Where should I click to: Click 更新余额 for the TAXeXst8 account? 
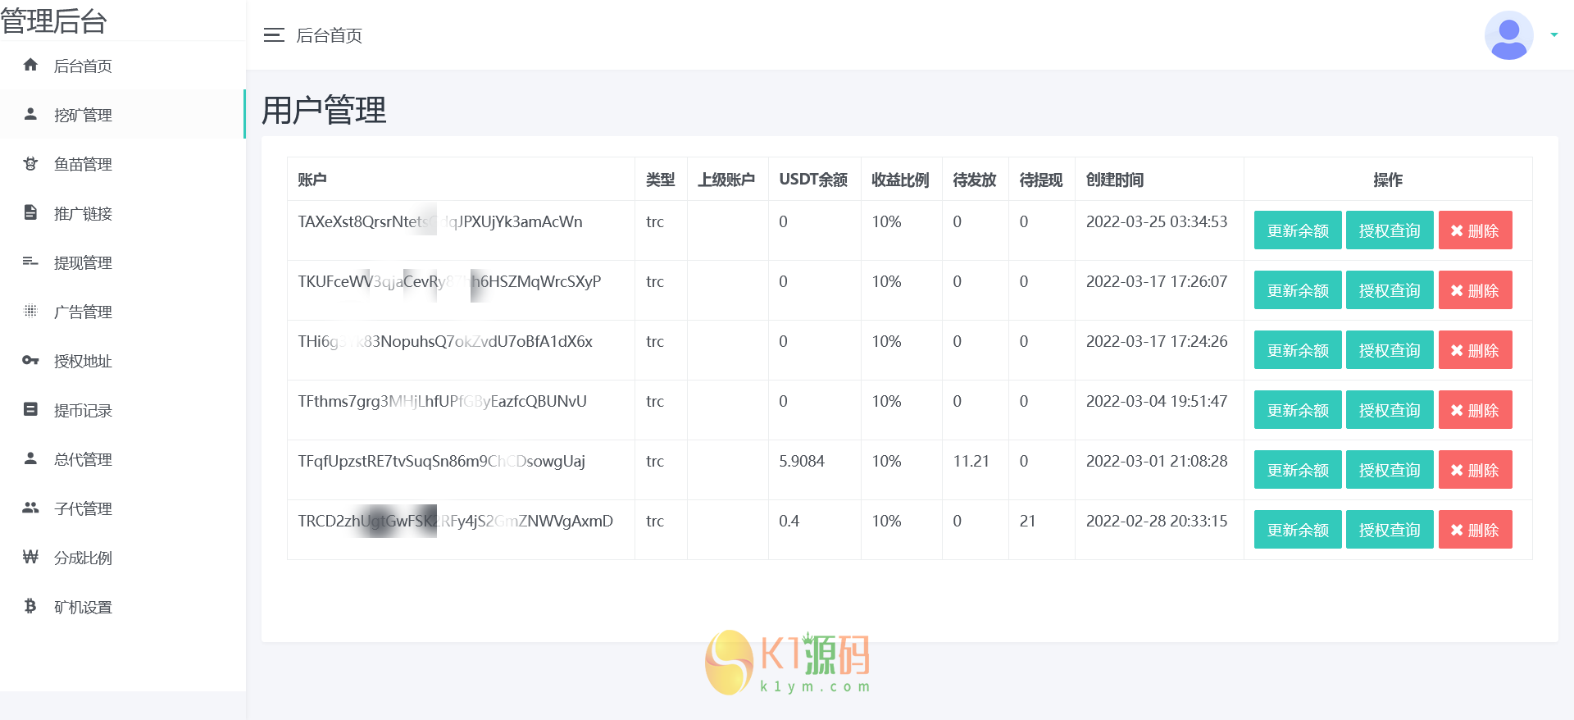coord(1298,230)
